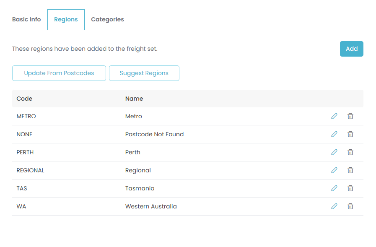This screenshot has height=247, width=376.
Task: Edit the Postcode Not Found region
Action: pyautogui.click(x=334, y=134)
